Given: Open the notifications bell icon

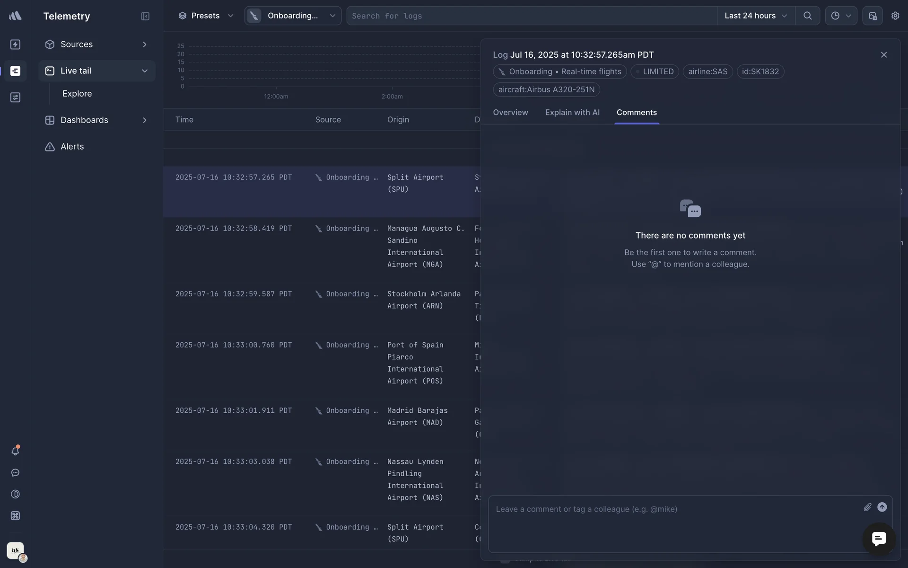Looking at the screenshot, I should click(15, 451).
